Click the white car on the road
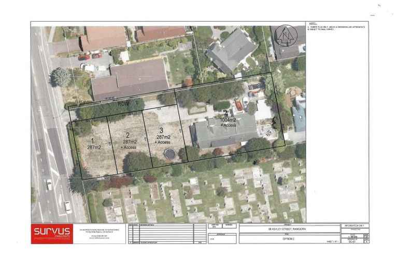Image resolution: width=398 pixels, height=265 pixels. click(x=68, y=207)
